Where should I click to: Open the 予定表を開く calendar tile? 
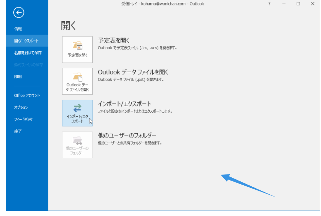(78, 49)
